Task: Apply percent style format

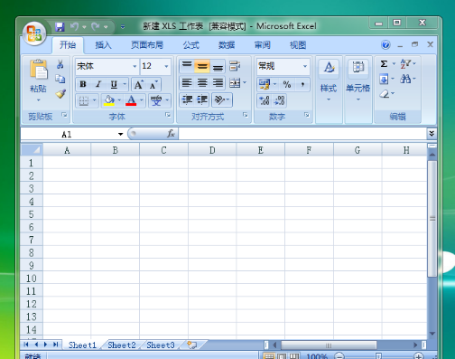Action: point(287,85)
